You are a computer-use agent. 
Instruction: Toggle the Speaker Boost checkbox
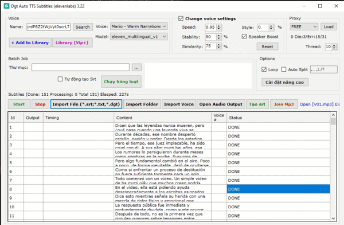point(244,37)
